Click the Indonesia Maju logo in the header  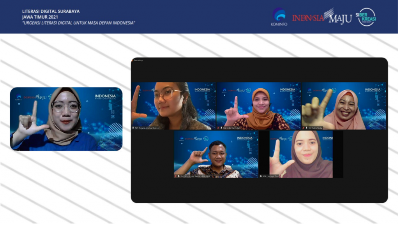click(x=321, y=17)
